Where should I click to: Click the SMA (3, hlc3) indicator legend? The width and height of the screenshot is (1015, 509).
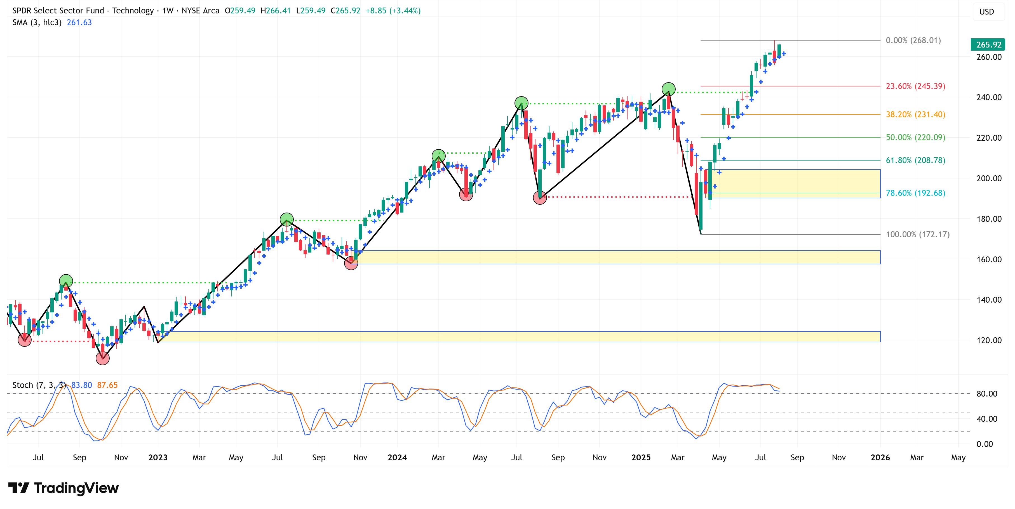37,22
